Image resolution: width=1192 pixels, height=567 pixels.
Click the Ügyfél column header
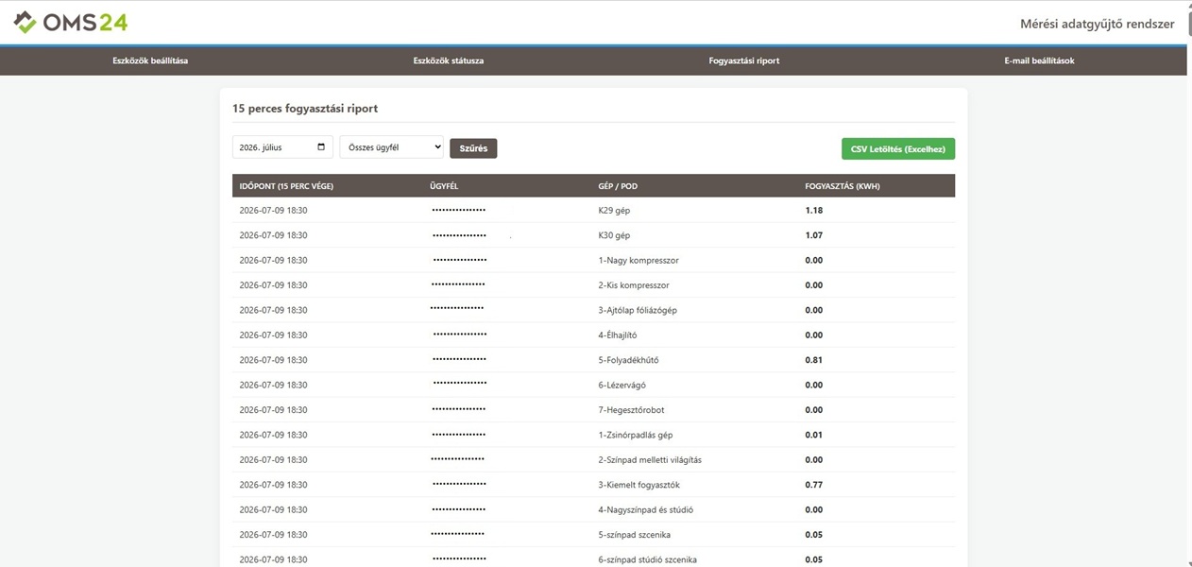[444, 186]
